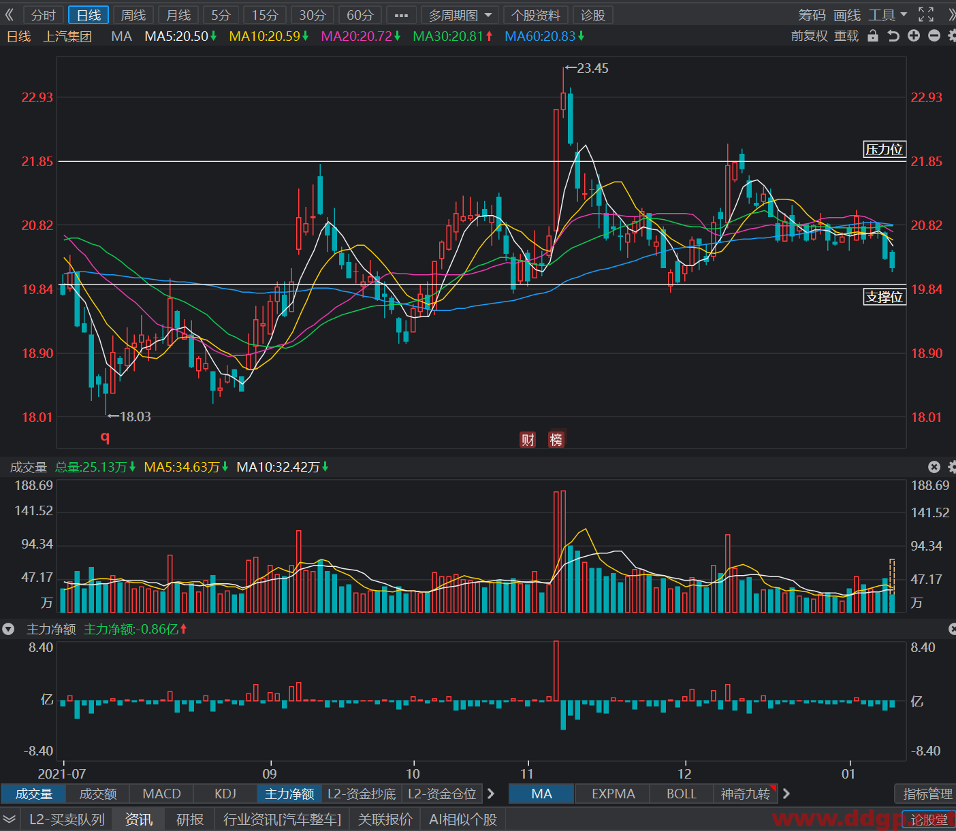Zoom in chart with plus icon
The image size is (956, 831).
pos(914,36)
